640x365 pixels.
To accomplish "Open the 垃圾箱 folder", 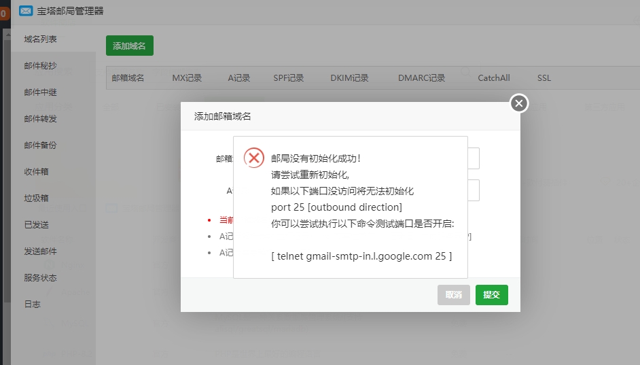I will pyautogui.click(x=36, y=198).
